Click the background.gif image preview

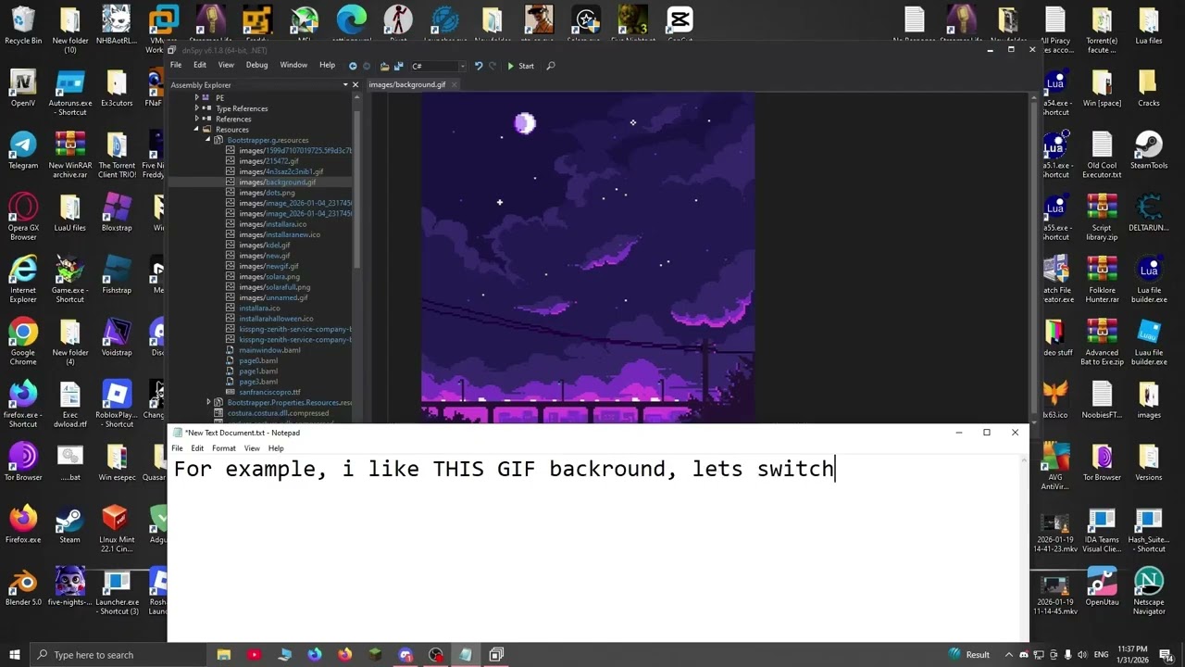(588, 258)
